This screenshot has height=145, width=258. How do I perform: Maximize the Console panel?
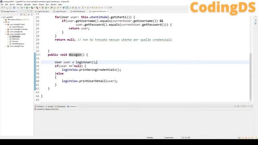coord(251,106)
